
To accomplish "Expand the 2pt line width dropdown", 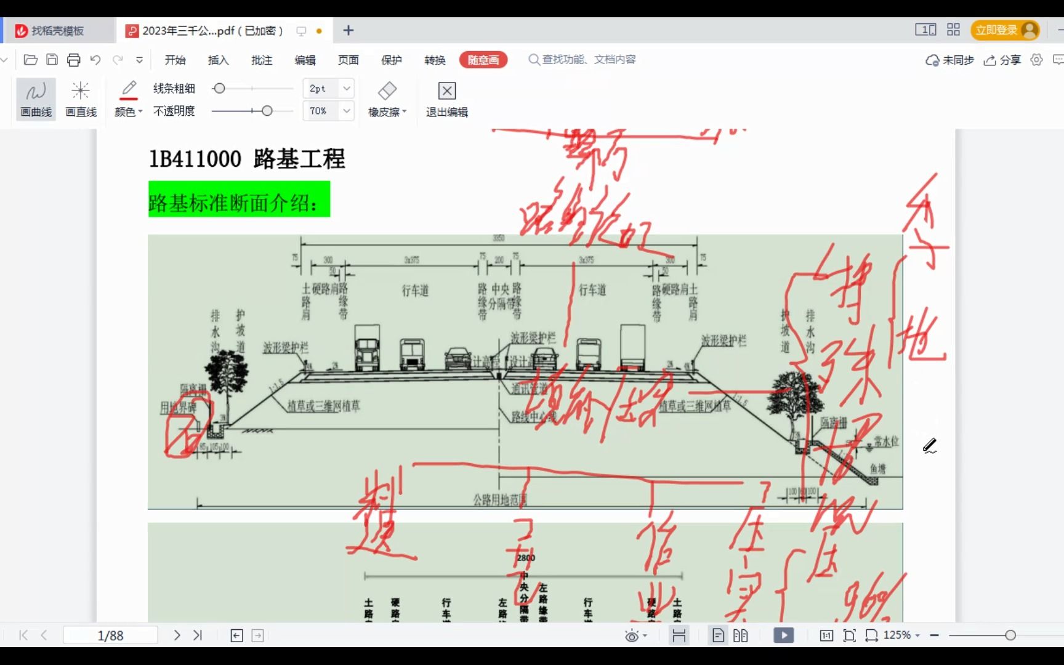I will click(x=347, y=89).
